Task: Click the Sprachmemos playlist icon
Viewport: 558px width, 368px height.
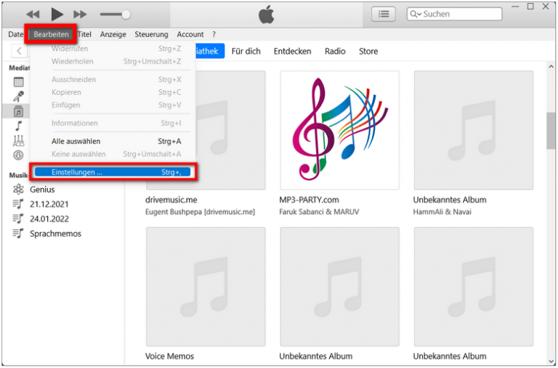Action: [18, 234]
